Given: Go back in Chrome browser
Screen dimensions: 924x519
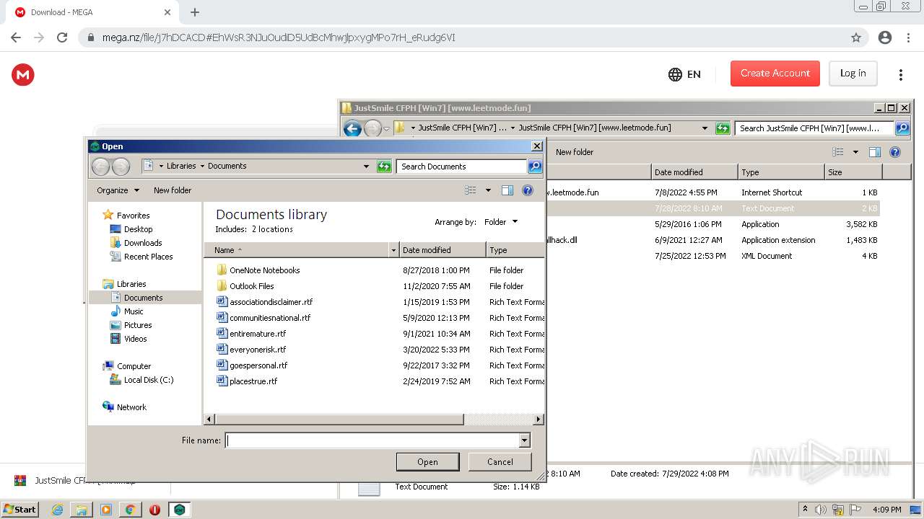Looking at the screenshot, I should 16,37.
